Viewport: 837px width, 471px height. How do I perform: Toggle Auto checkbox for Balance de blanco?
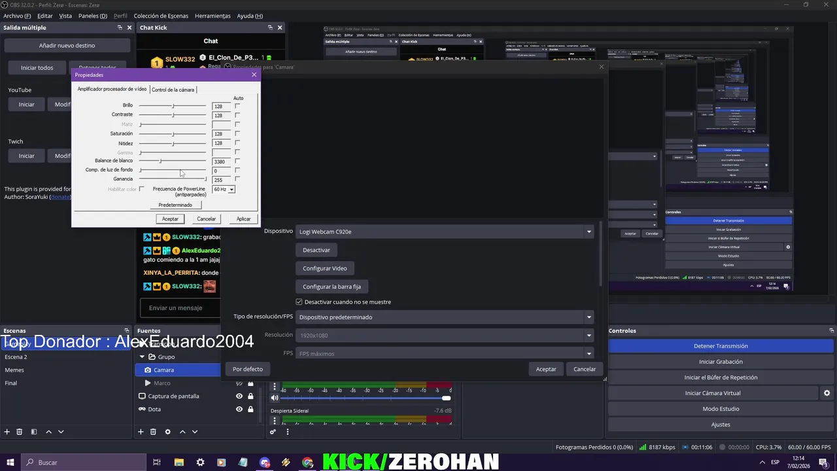[237, 161]
